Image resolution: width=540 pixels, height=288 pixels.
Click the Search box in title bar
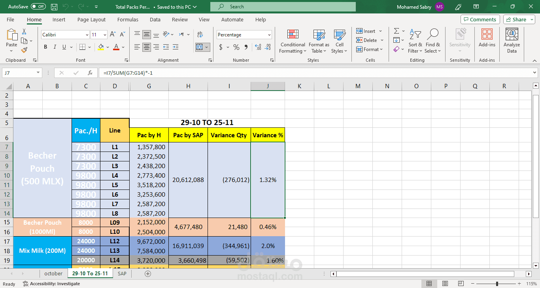point(283,7)
